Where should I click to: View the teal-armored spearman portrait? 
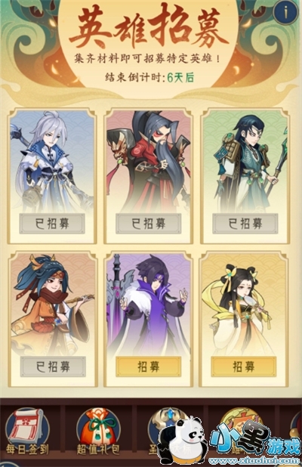(245, 161)
